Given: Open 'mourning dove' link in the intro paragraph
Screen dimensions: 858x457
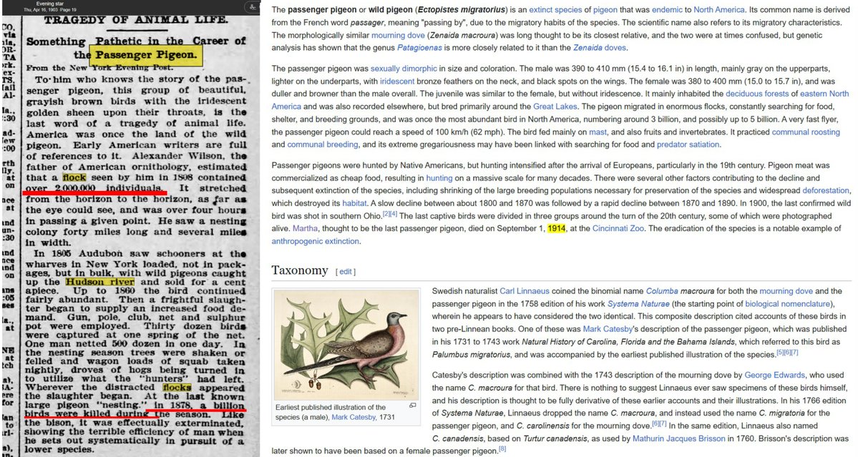Looking at the screenshot, I should click(x=399, y=35).
